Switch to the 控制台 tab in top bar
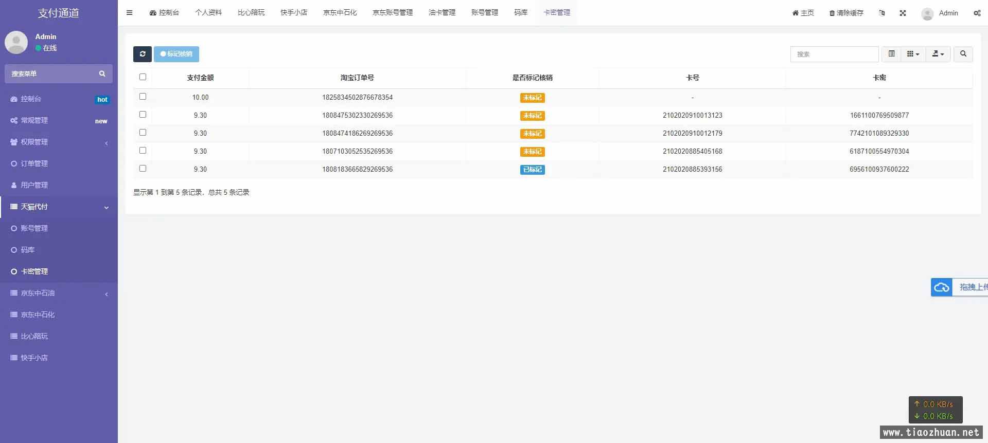 pyautogui.click(x=164, y=13)
